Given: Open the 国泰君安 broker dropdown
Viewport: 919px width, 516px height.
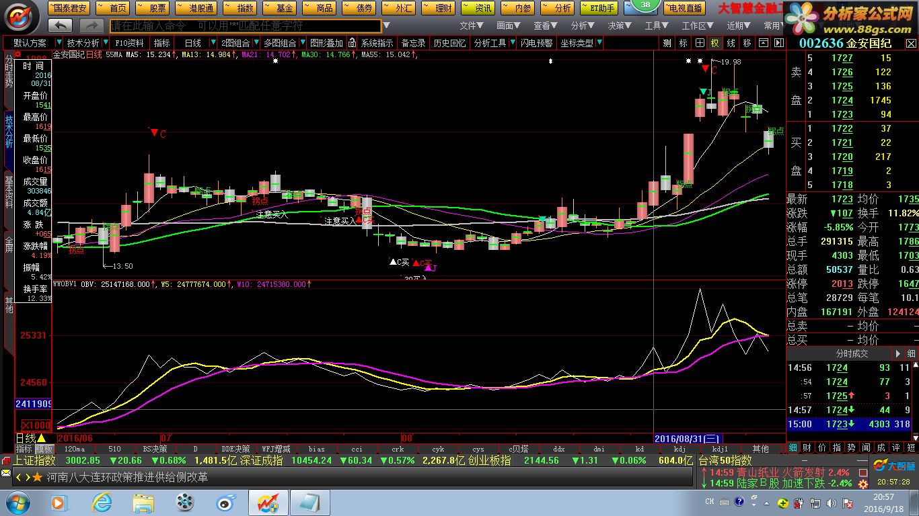Looking at the screenshot, I should tap(69, 8).
